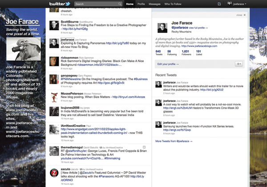
Task: Open More Tweets from @joefarace link
Action: click(x=174, y=141)
